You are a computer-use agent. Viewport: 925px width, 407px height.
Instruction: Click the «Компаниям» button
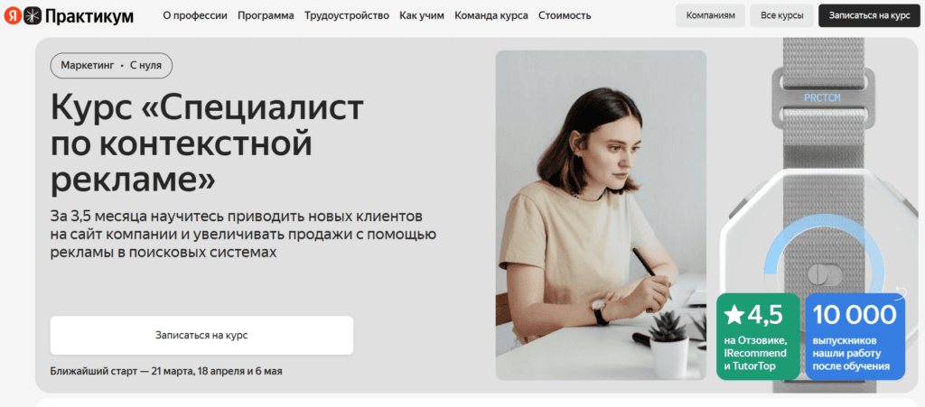(x=710, y=16)
